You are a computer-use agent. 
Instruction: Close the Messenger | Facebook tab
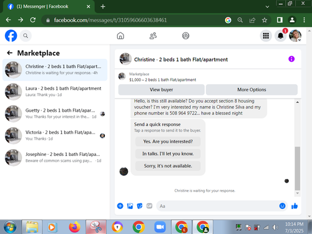click(89, 7)
